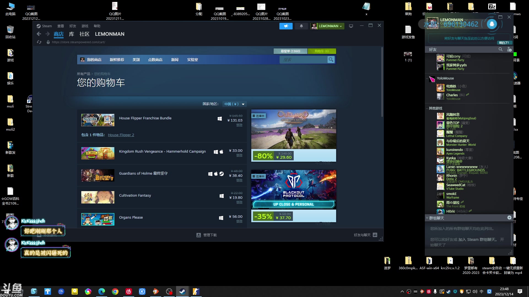Remove Guardians of Holme from cart

point(239,180)
